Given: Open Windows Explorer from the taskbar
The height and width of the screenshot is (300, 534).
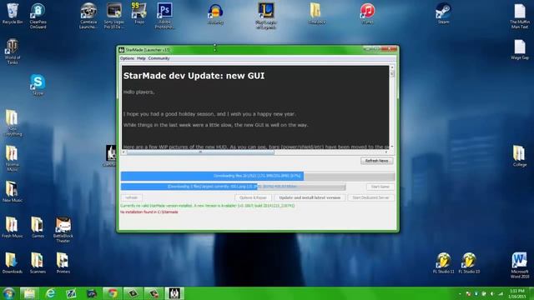Looking at the screenshot, I should click(29, 293).
